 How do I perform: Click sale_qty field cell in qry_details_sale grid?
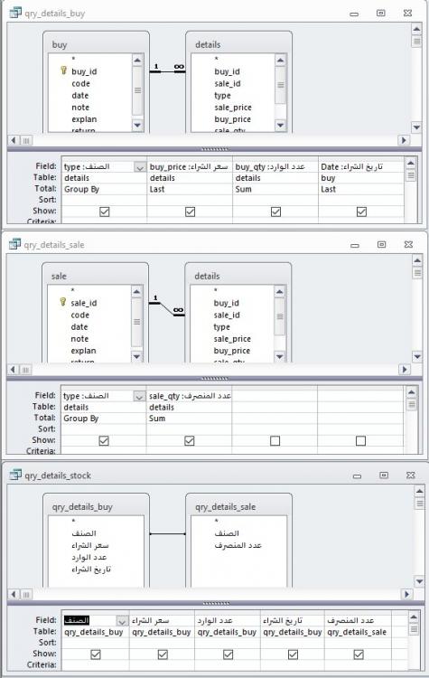pos(189,396)
